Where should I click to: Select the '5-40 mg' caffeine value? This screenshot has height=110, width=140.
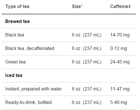pyautogui.click(x=118, y=103)
